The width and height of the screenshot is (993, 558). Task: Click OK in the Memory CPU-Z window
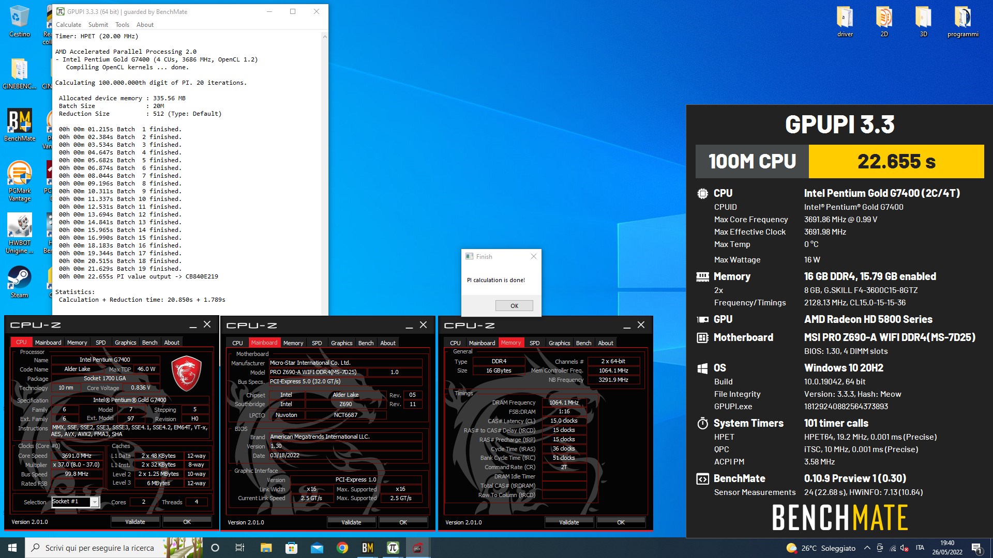(x=621, y=522)
